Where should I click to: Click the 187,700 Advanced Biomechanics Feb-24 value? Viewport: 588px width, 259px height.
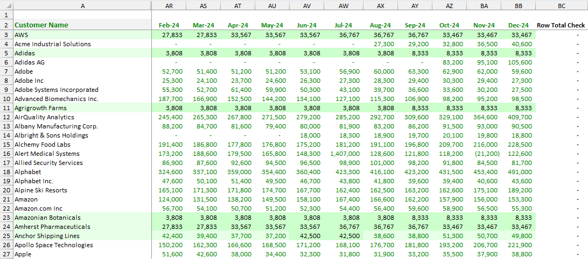[x=169, y=99]
